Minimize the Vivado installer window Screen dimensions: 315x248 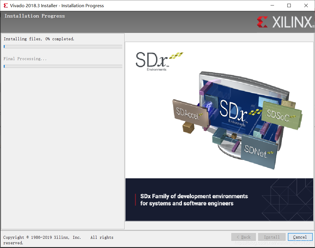(x=272, y=5)
